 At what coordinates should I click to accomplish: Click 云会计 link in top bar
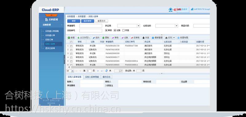point(184,9)
